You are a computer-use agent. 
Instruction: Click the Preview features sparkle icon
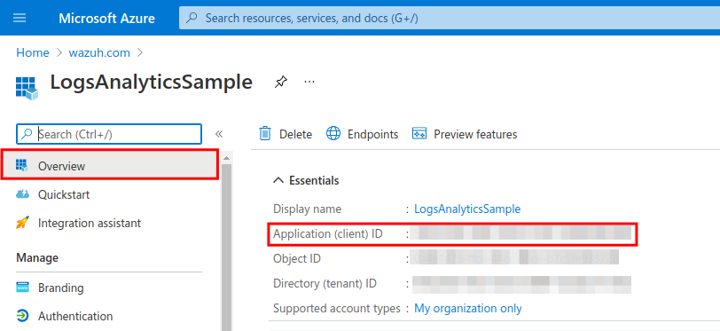[419, 133]
